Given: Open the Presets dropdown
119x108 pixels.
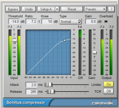Looking at the screenshot, I should (95, 9).
